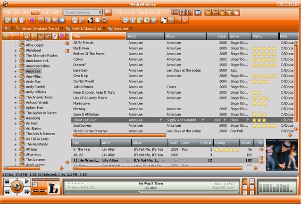Adjust the balance slider below mute icon
301x204 pixels.
[x=39, y=191]
